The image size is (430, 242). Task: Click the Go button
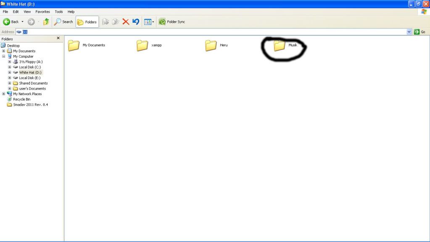point(419,32)
